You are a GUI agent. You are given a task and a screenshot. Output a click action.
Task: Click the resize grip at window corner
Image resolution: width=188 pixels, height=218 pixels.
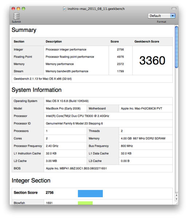click(x=177, y=203)
